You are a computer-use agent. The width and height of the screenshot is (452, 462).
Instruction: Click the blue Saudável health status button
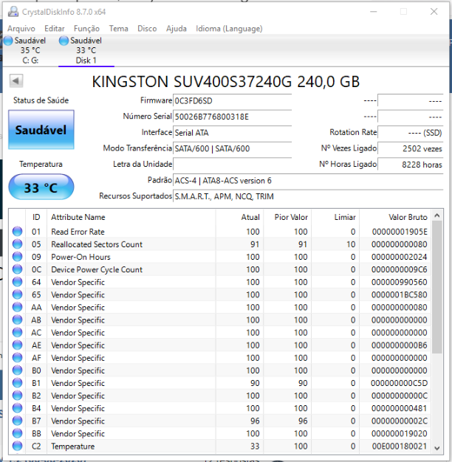point(41,130)
